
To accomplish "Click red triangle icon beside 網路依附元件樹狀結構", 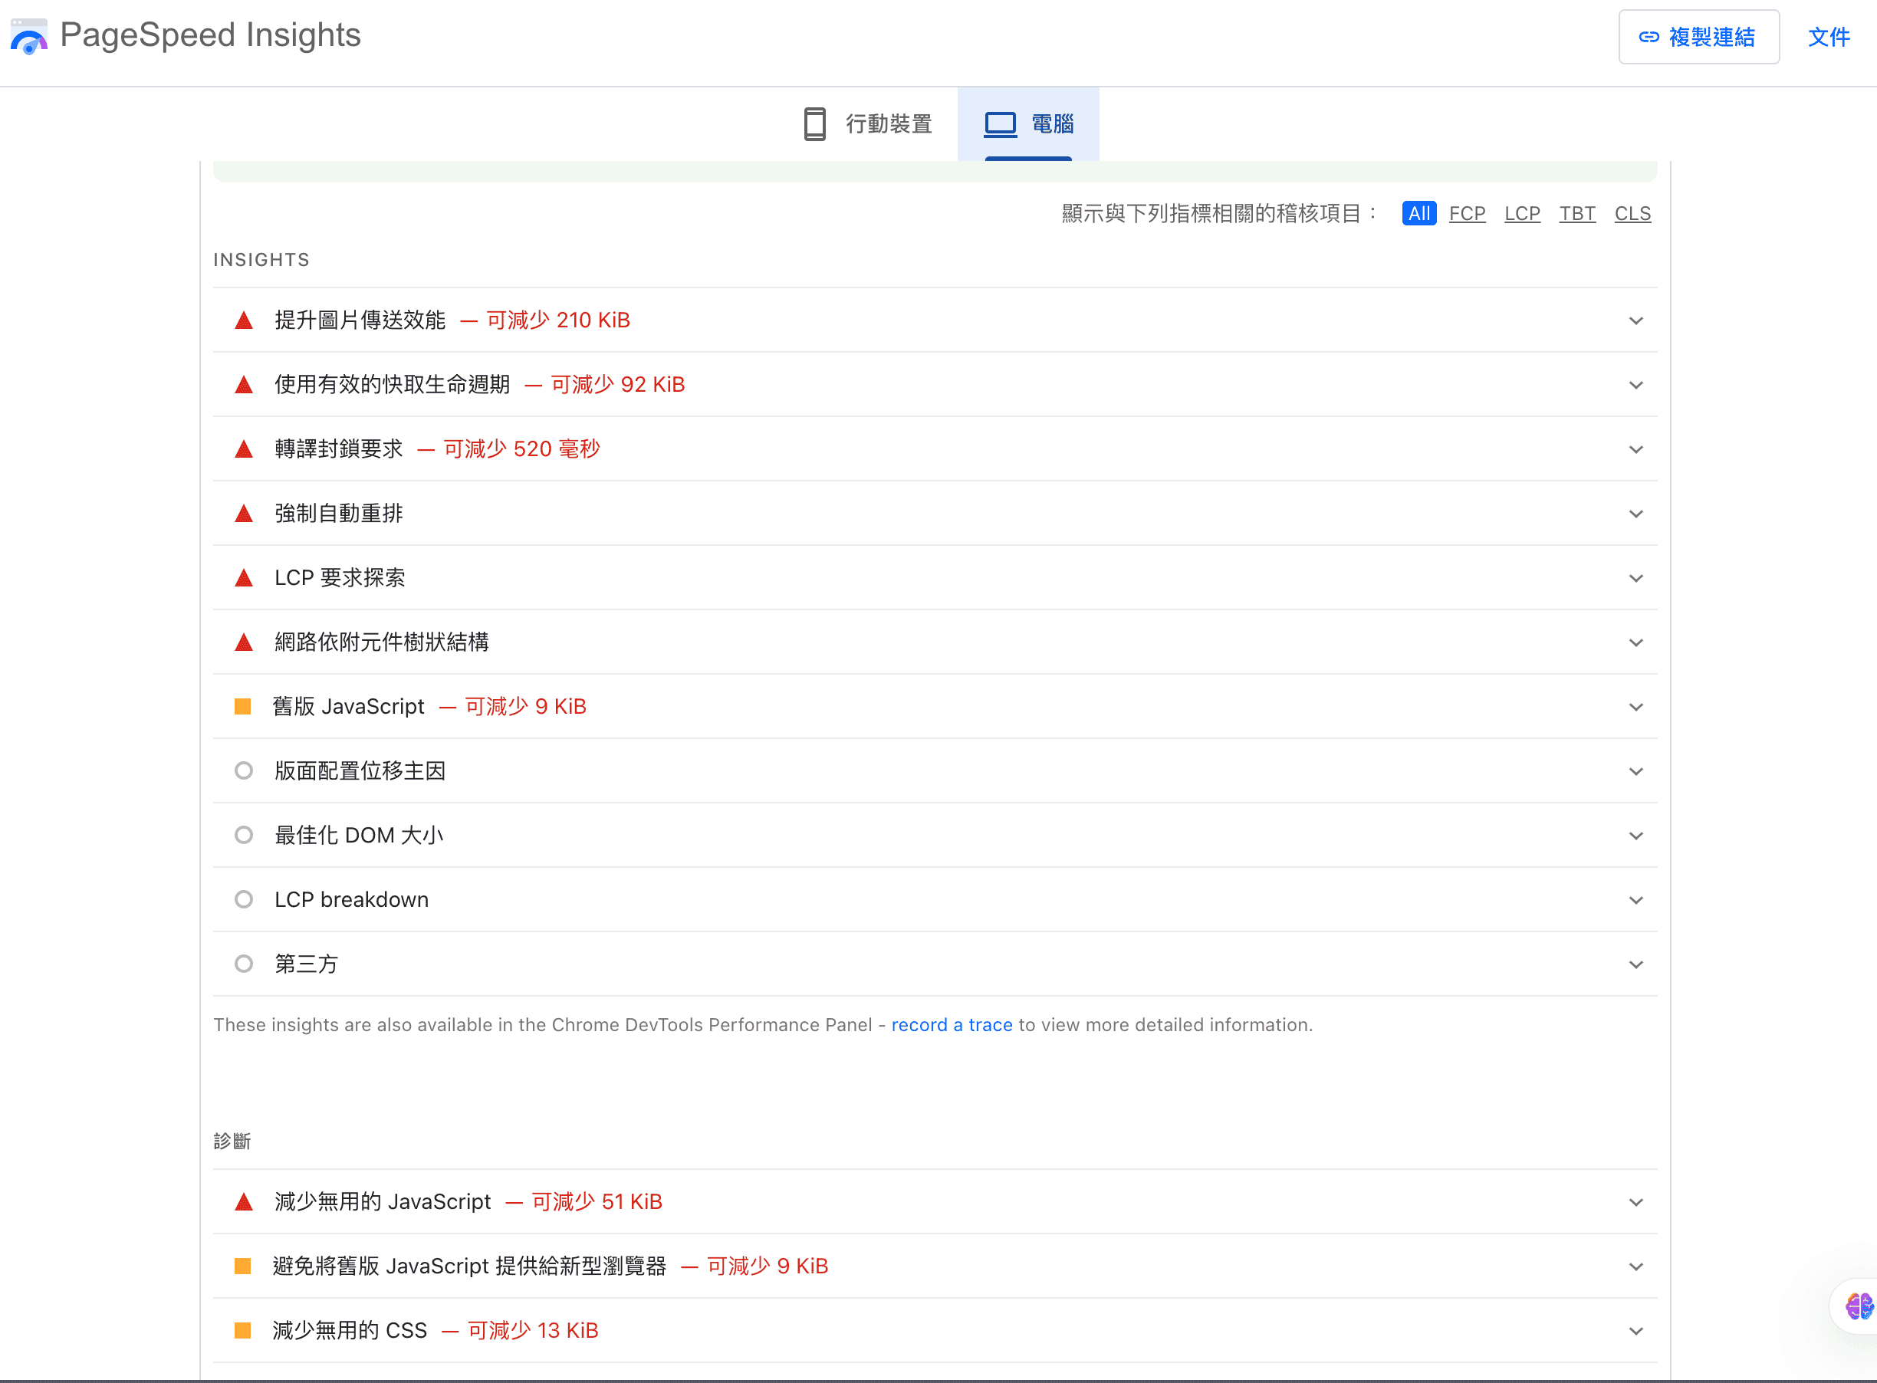I will [244, 643].
